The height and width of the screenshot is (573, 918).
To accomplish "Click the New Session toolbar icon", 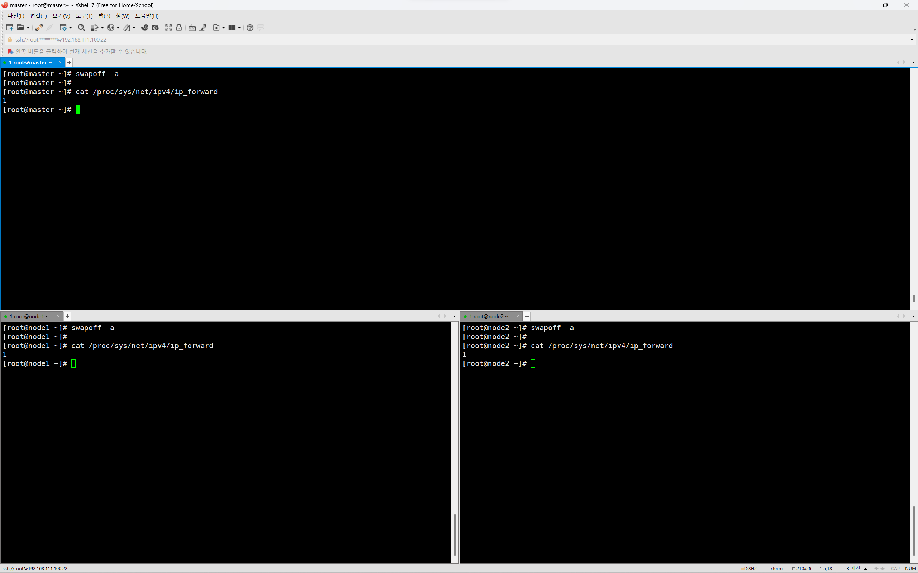I will [x=10, y=28].
